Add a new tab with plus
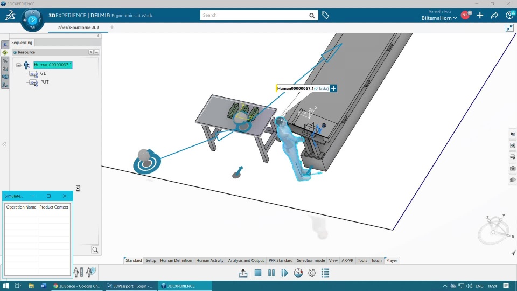 (112, 27)
